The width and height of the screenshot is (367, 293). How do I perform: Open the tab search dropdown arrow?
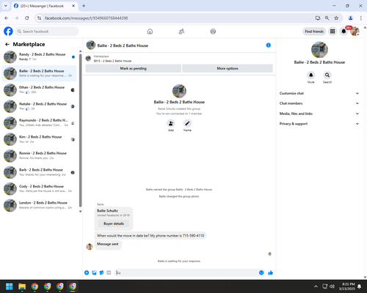point(6,6)
